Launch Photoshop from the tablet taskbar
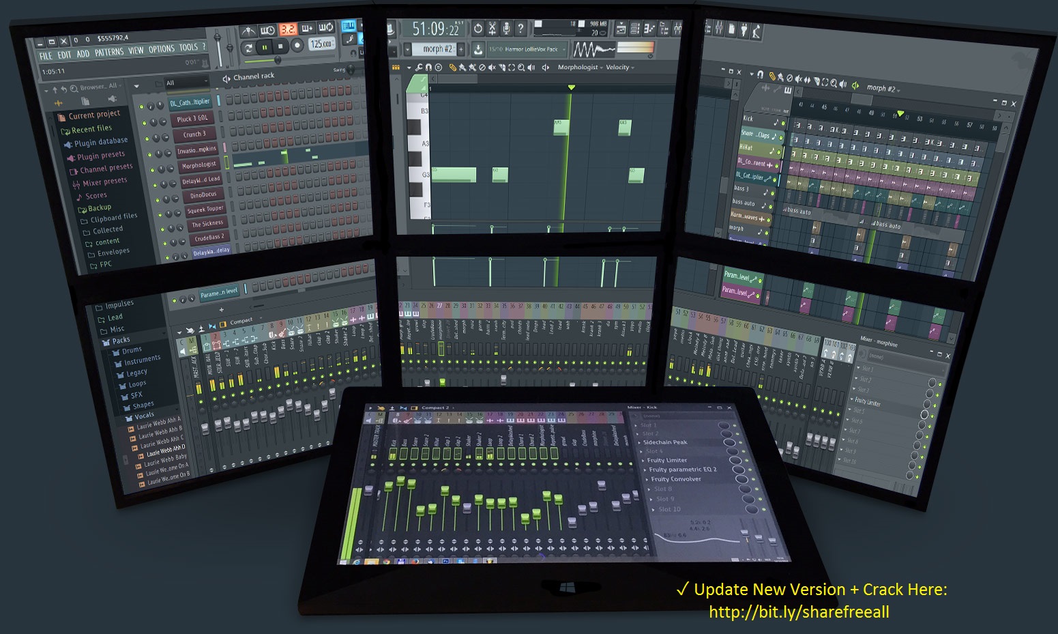 445,561
